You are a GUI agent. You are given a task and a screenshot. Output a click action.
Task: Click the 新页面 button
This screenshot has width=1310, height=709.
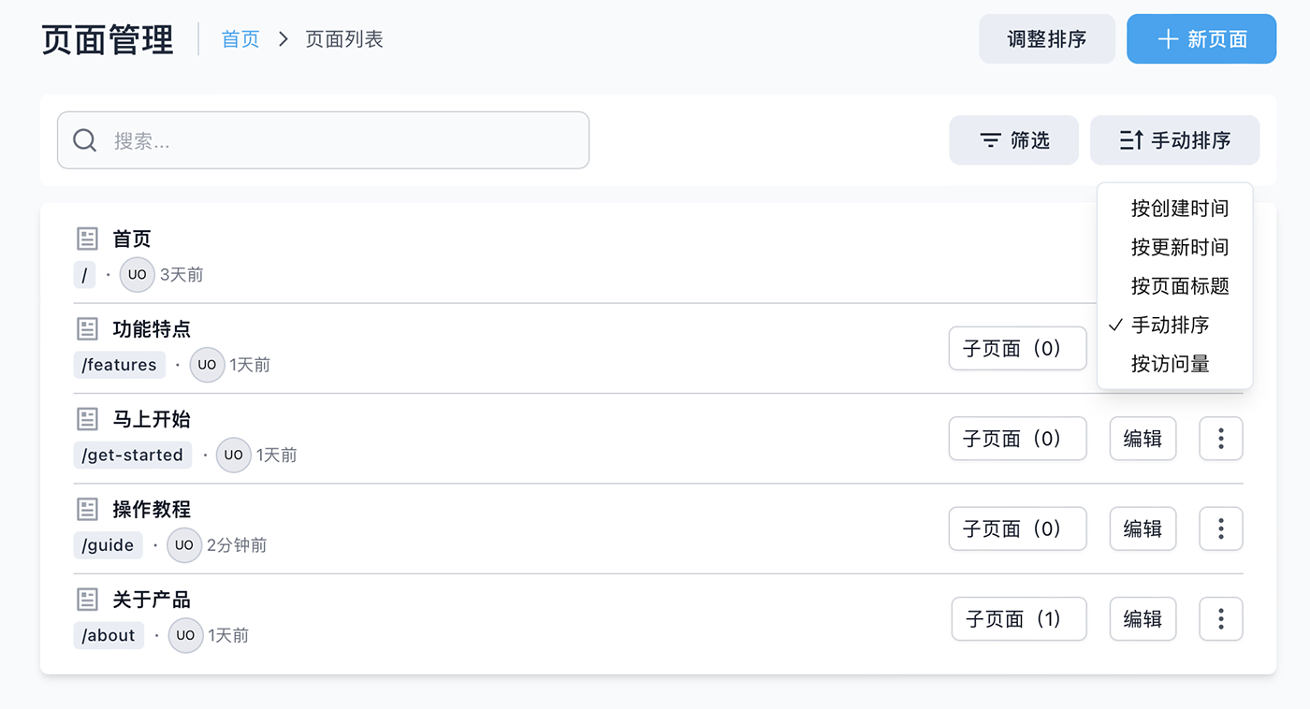(1201, 39)
